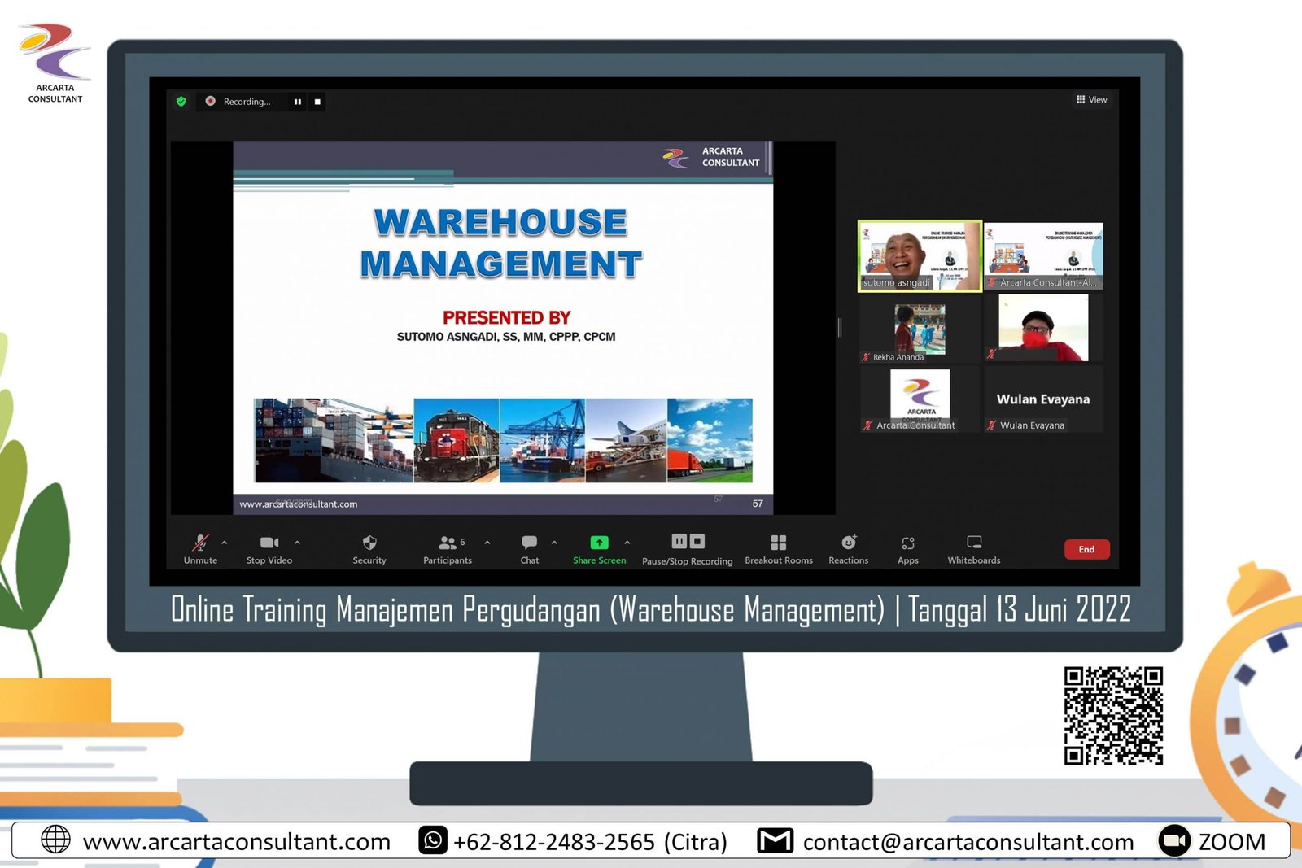Toggle Stop Video camera
The image size is (1302, 868).
coord(269,543)
